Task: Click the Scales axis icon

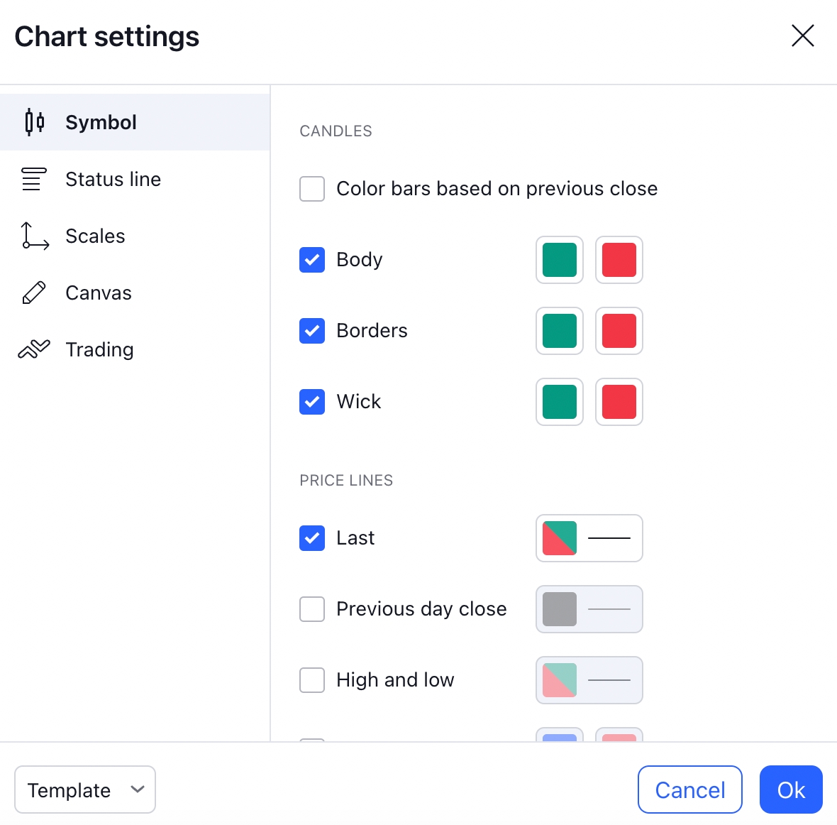Action: [34, 236]
